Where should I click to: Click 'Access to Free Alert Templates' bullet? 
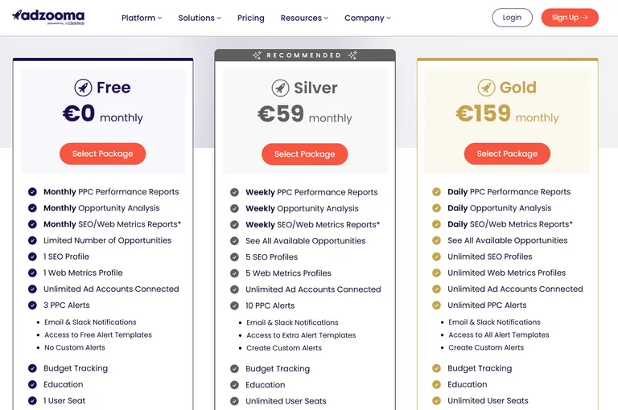click(x=98, y=334)
